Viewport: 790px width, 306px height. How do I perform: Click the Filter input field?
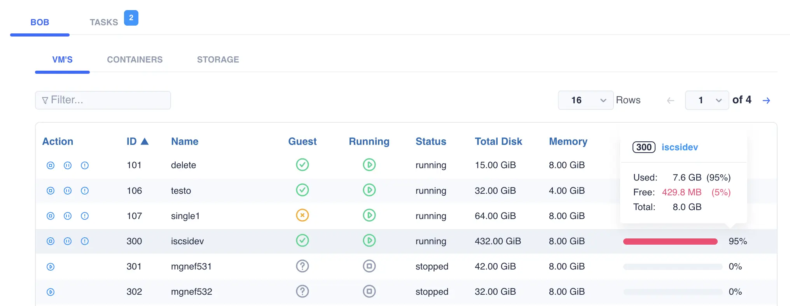point(103,100)
